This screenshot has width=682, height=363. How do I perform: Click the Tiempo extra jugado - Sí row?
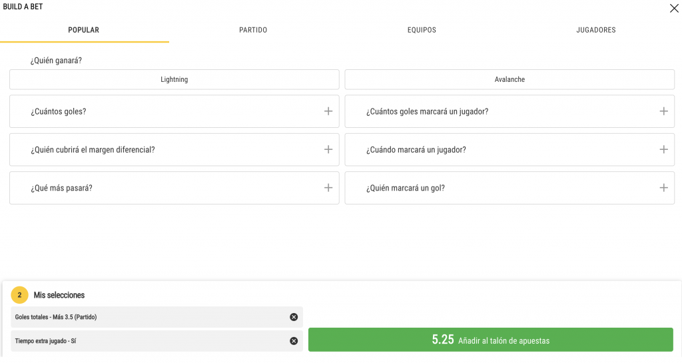coord(157,341)
